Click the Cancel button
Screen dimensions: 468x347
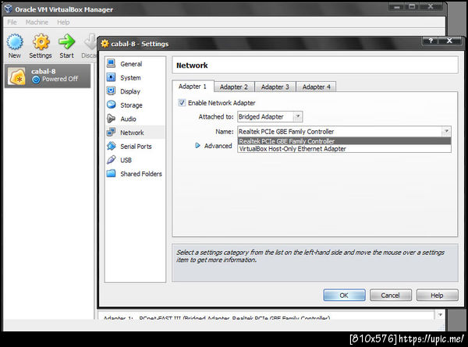pos(391,295)
